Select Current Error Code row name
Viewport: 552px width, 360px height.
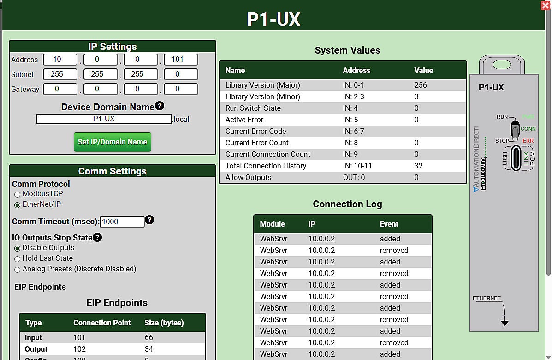point(255,132)
